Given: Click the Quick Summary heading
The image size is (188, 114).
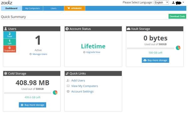Looking at the screenshot, I should [x=13, y=17].
